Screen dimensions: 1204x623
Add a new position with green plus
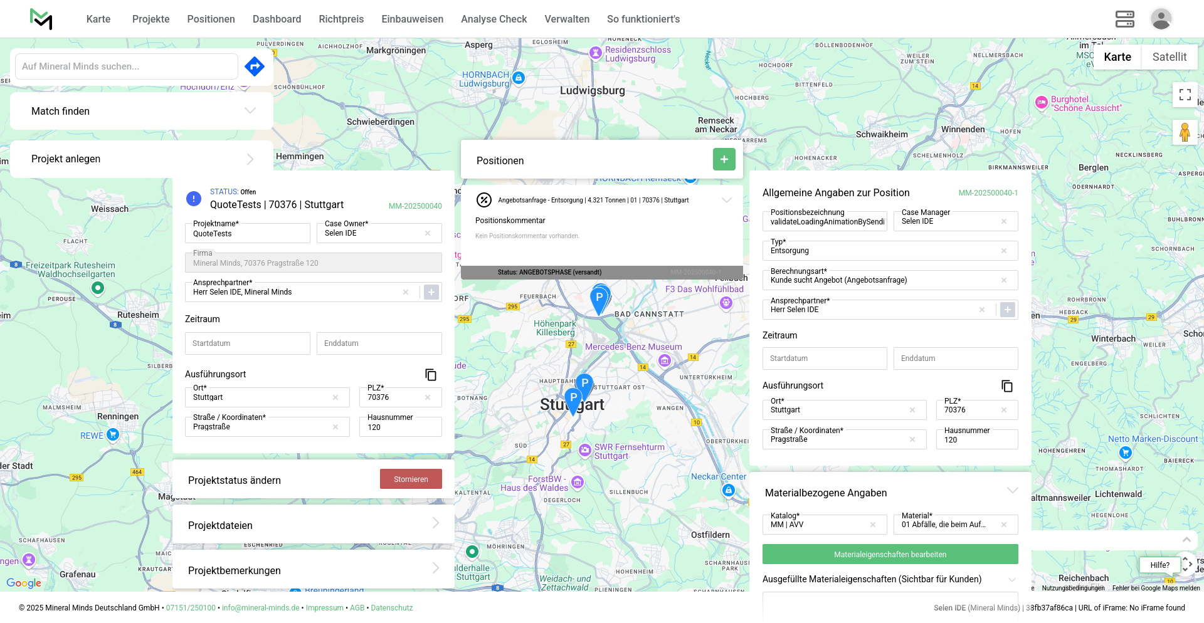pos(724,160)
